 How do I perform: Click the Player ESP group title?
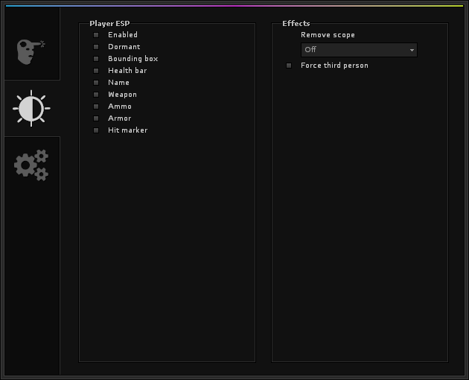(x=109, y=24)
